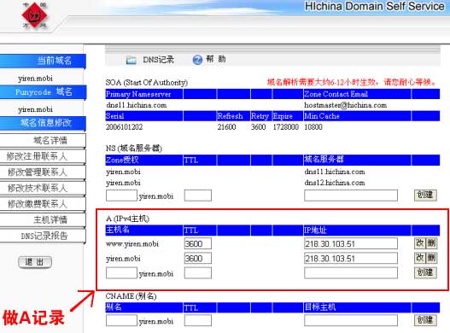Open the DNS记录 folder icon
This screenshot has width=450, height=333.
click(x=131, y=60)
